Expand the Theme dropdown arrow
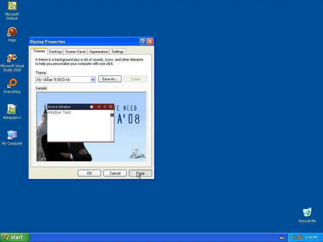Image resolution: width=323 pixels, height=242 pixels. point(93,79)
